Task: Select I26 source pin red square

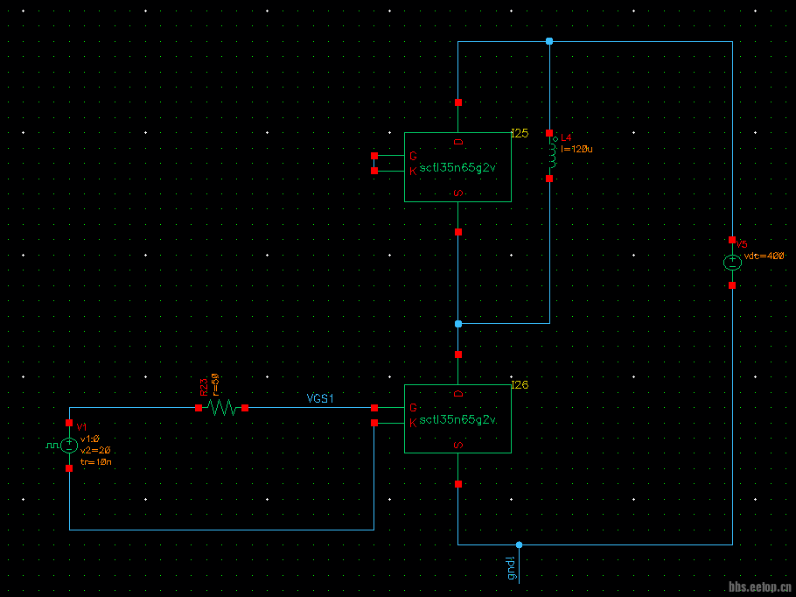Action: pos(457,484)
